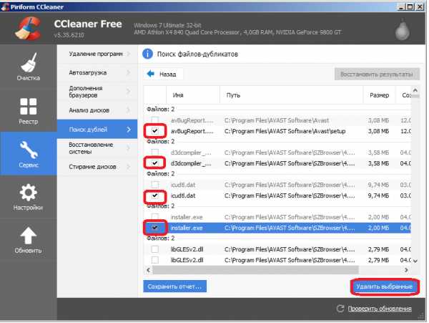Viewport: 429px width, 323px height.
Task: Select the checked icudtl.dat file name
Action: 183,196
